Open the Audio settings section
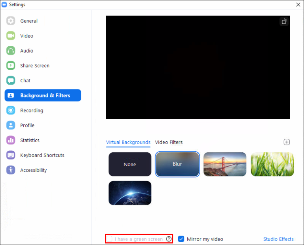The height and width of the screenshot is (245, 304). click(43, 51)
